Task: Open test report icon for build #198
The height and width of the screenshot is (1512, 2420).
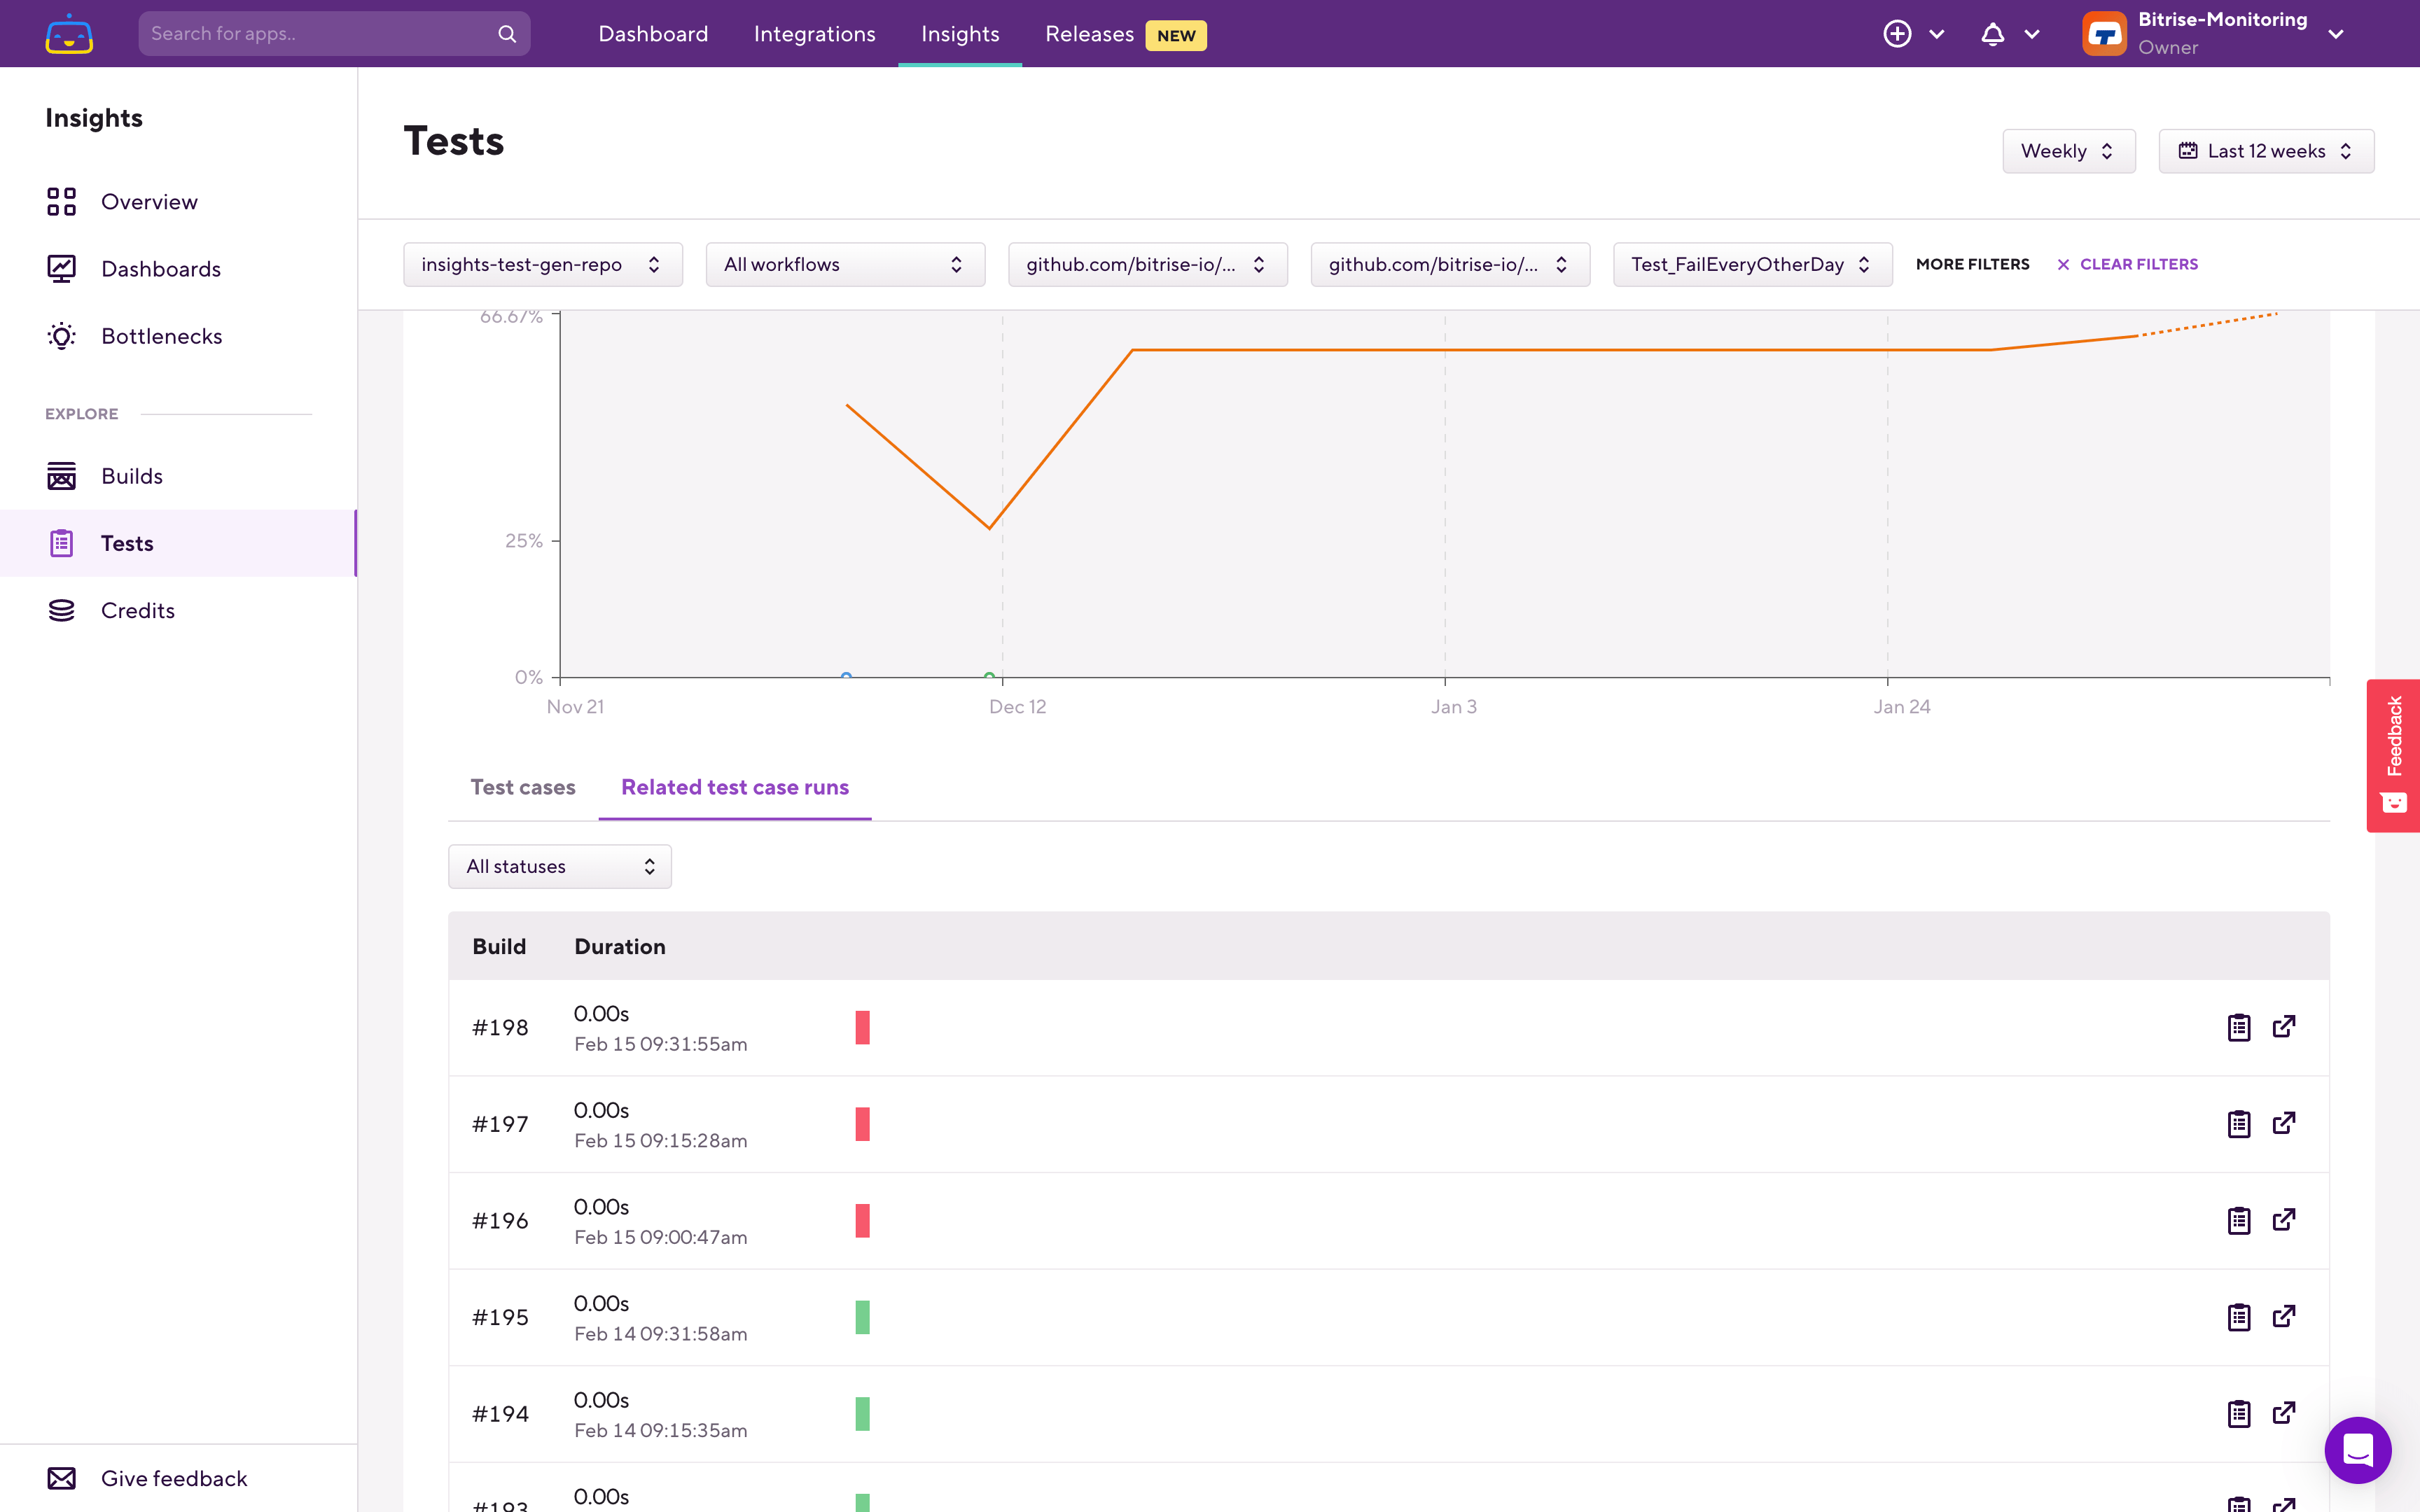Action: (x=2238, y=1027)
